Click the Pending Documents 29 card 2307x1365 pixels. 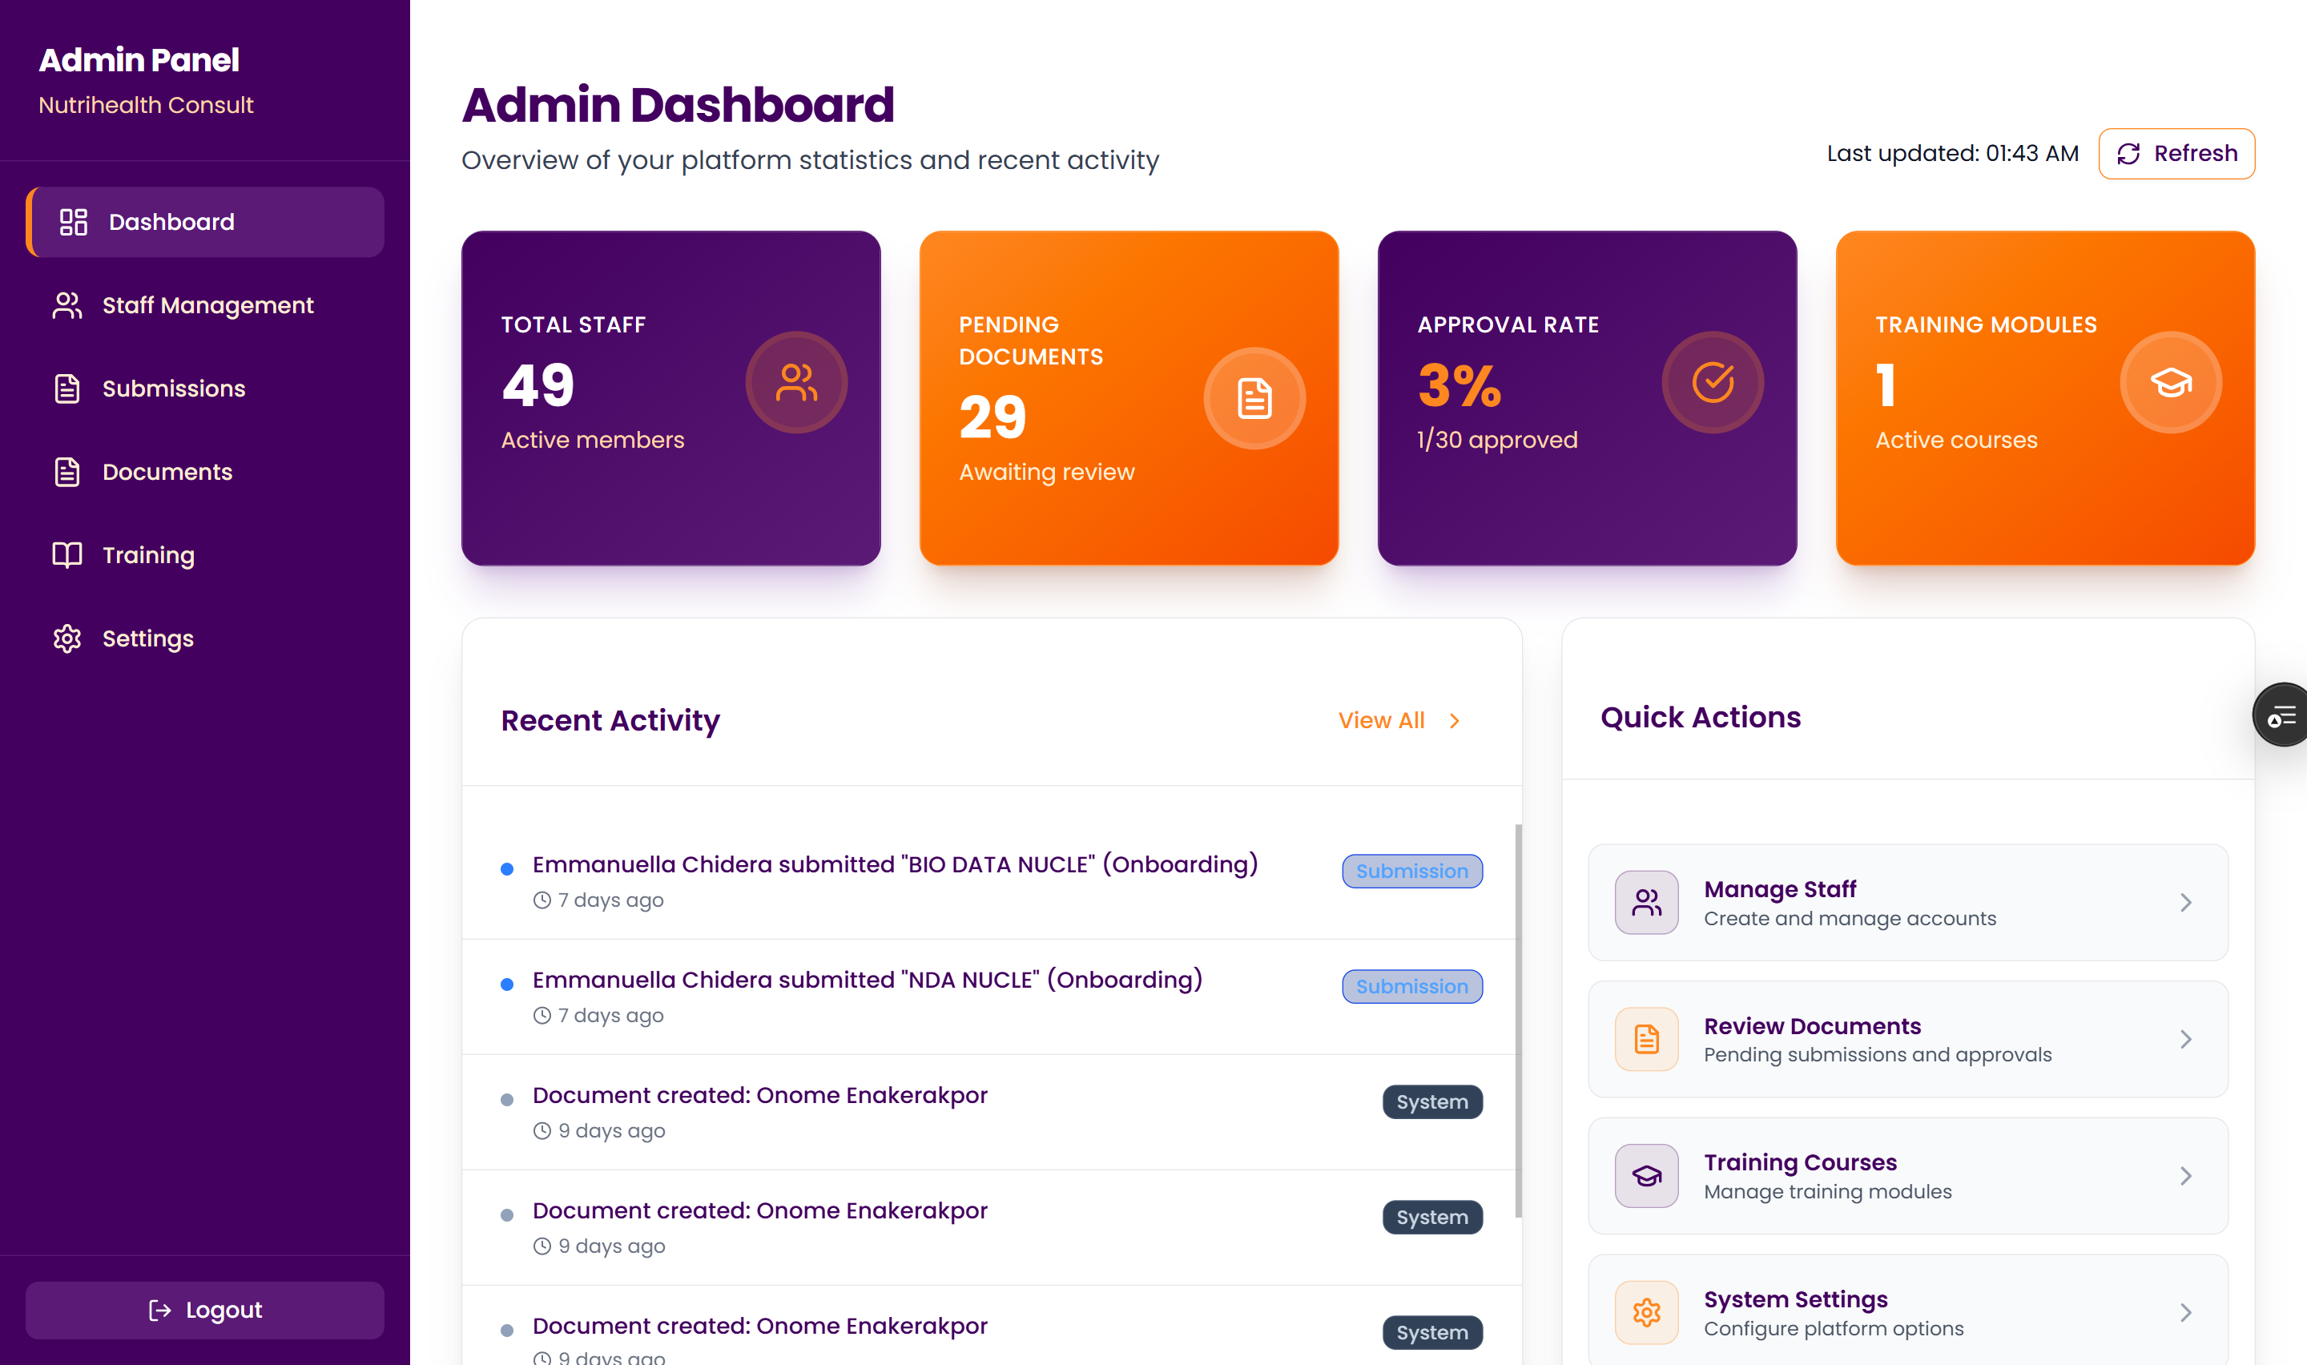click(x=1129, y=398)
